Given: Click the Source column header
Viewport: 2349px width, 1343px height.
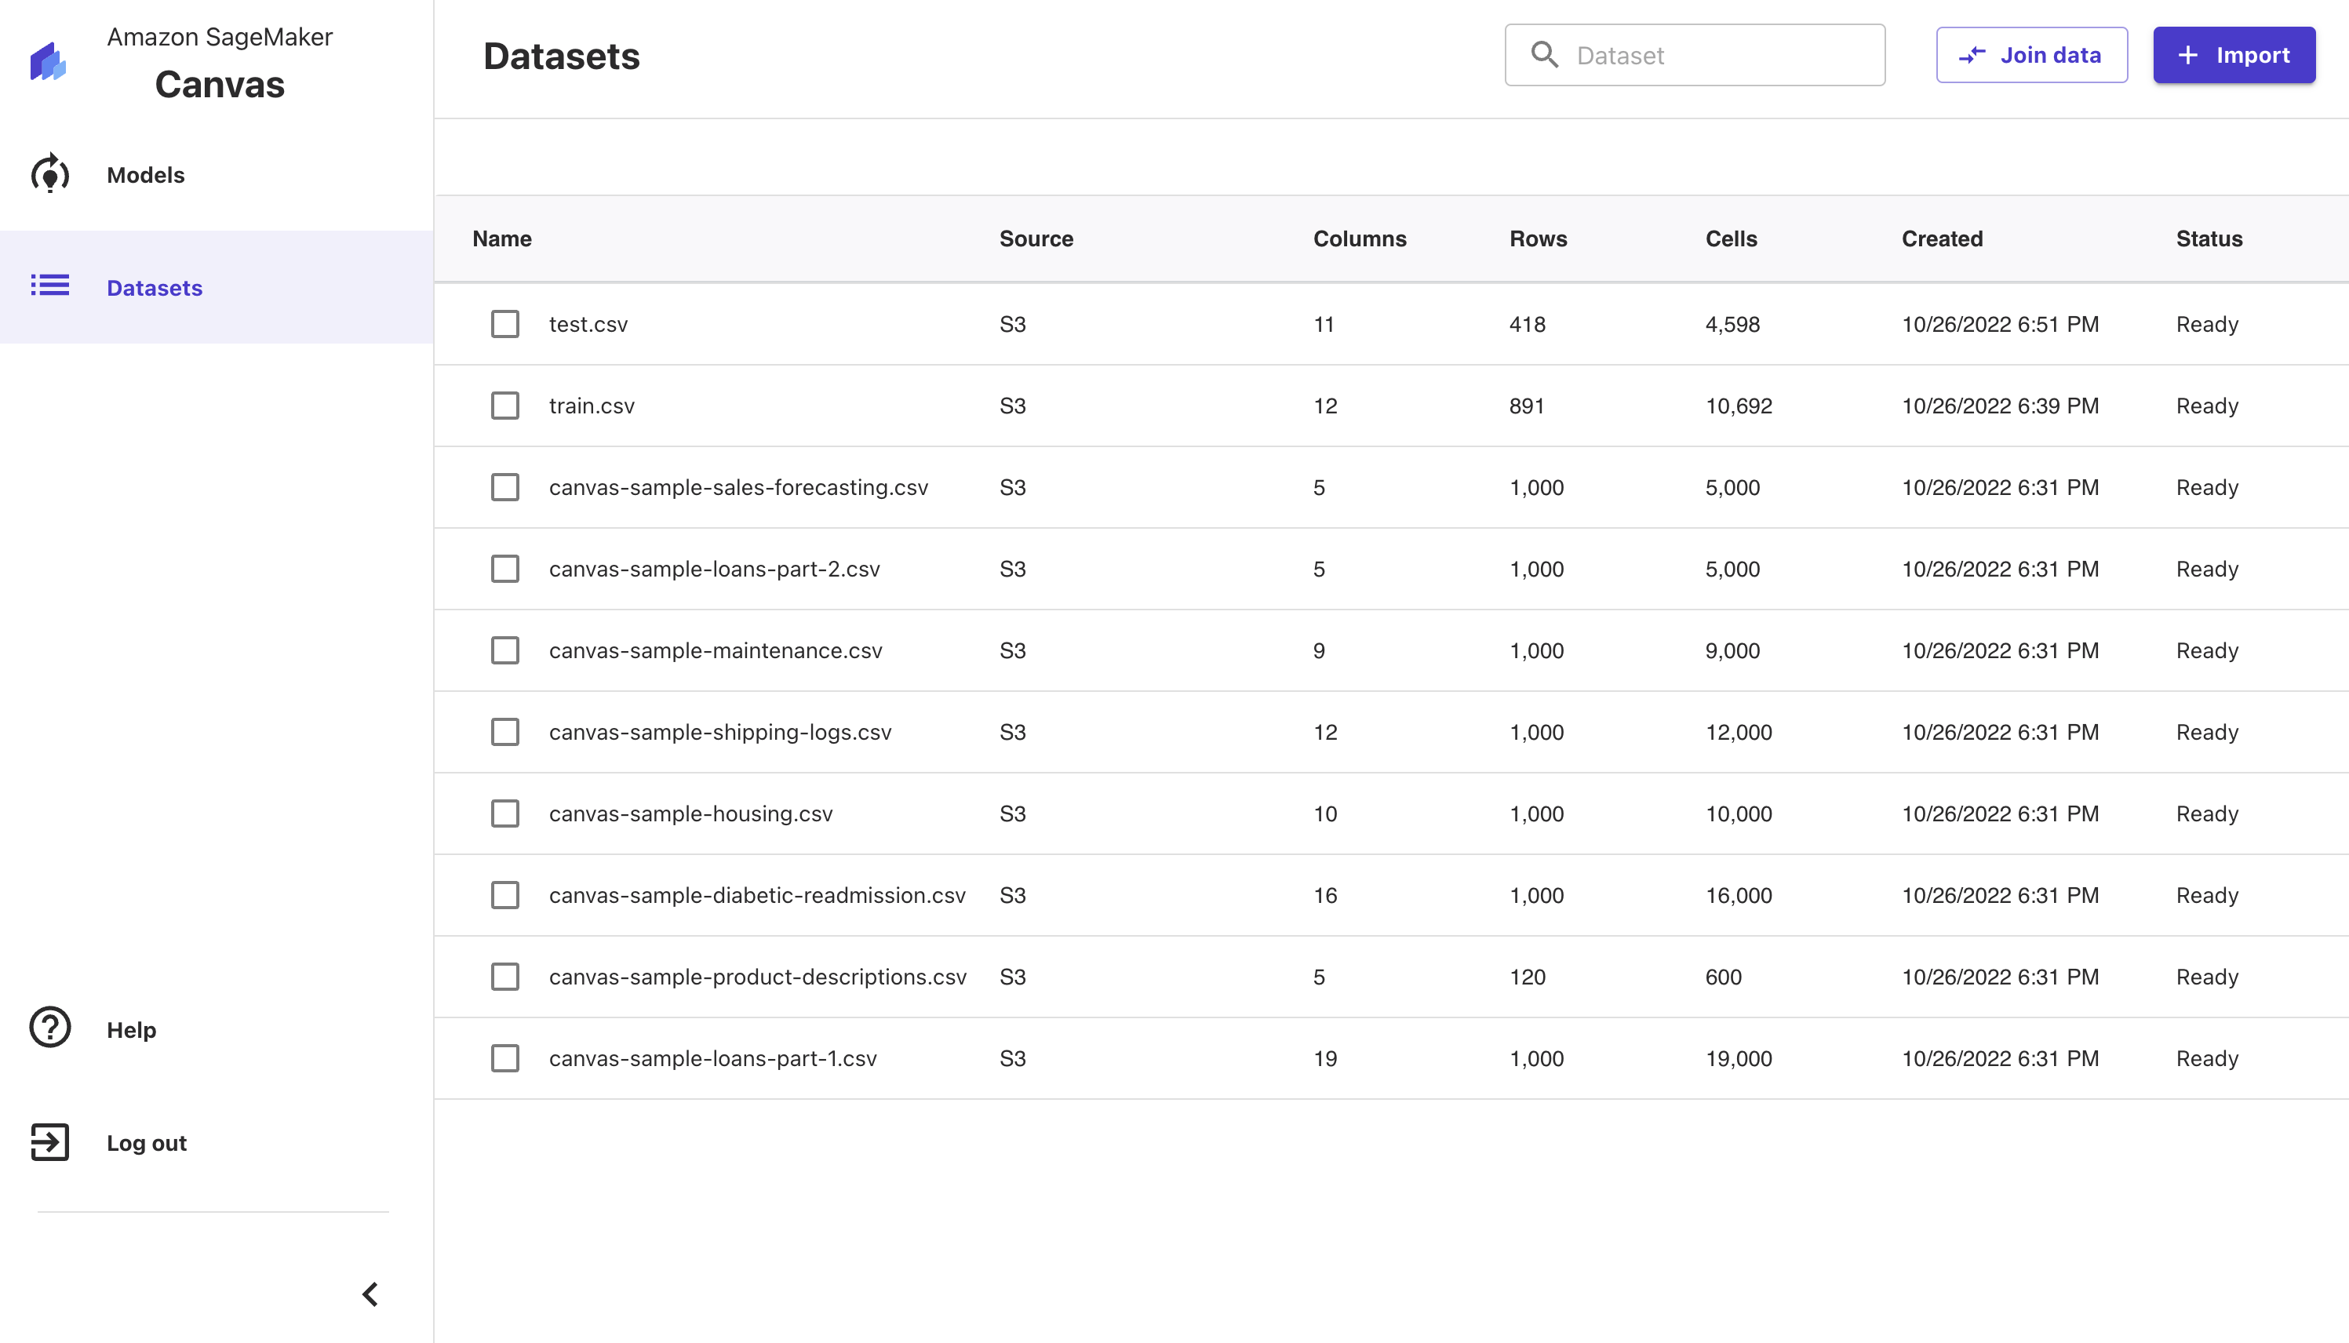Looking at the screenshot, I should point(1036,239).
